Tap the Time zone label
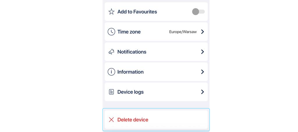298x132 pixels. click(129, 32)
